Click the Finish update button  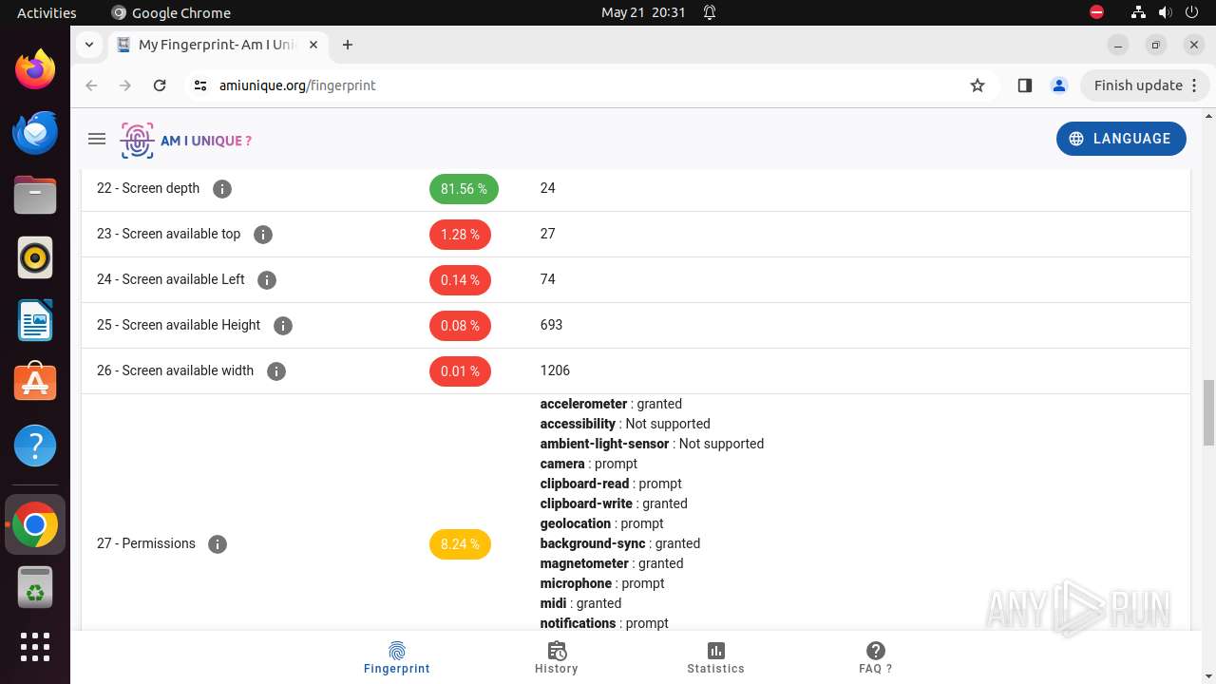[x=1145, y=85]
